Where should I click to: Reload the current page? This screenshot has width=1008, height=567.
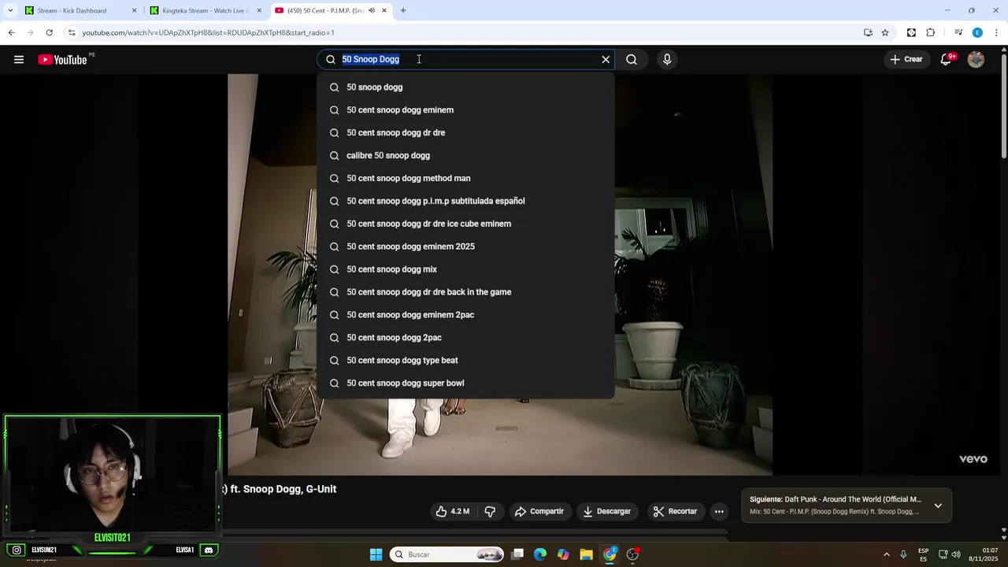click(49, 33)
